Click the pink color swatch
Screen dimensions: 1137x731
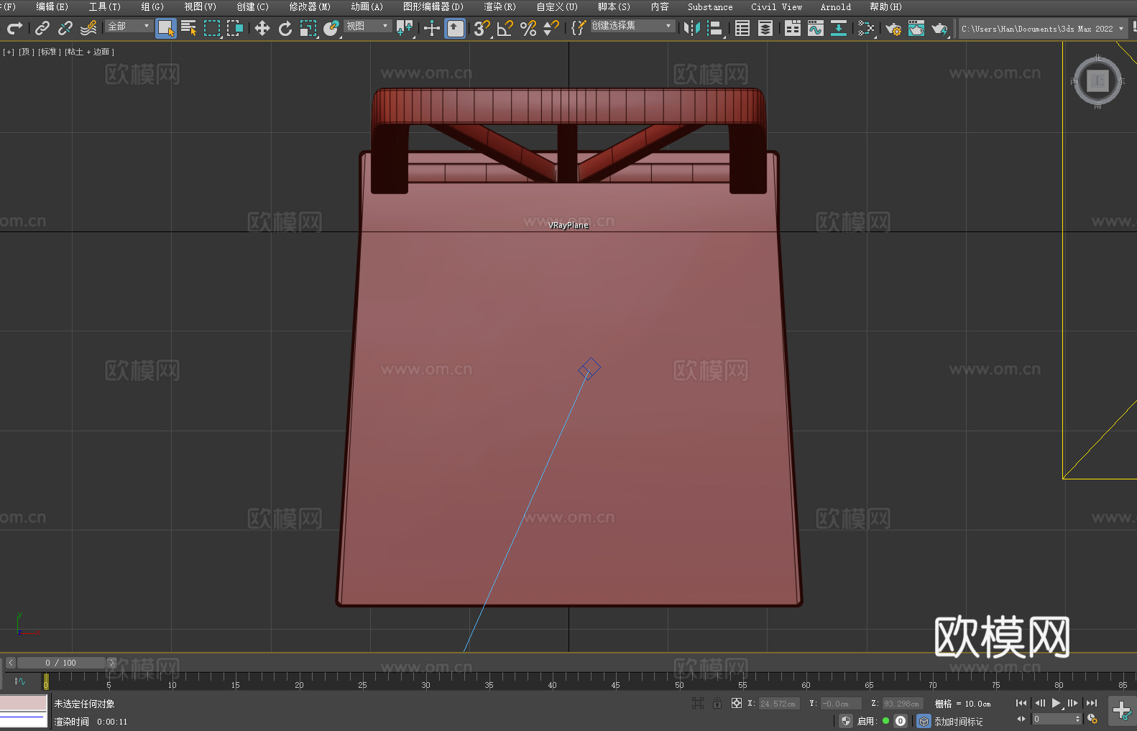(x=23, y=703)
